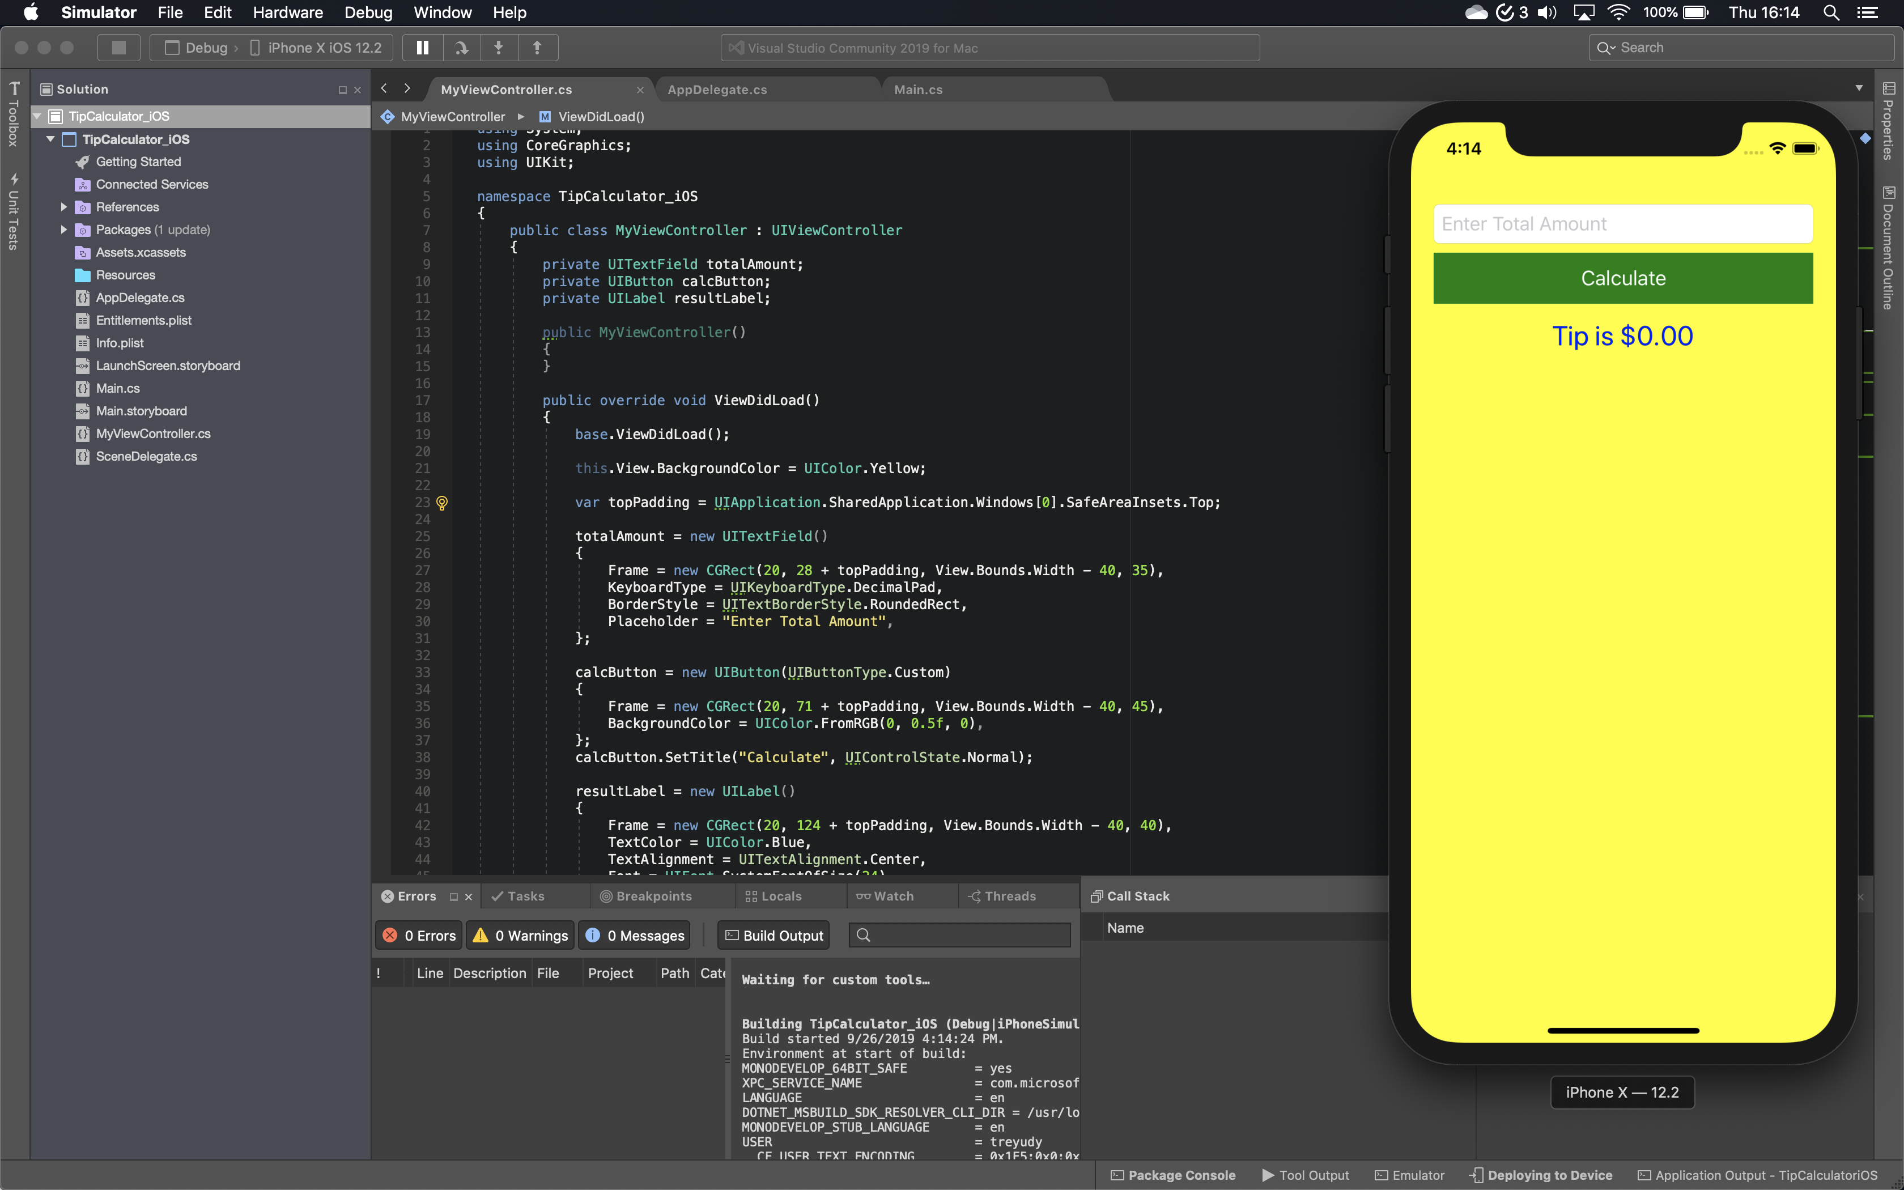Open the Unit Tests pad
This screenshot has width=1904, height=1190.
pos(14,209)
